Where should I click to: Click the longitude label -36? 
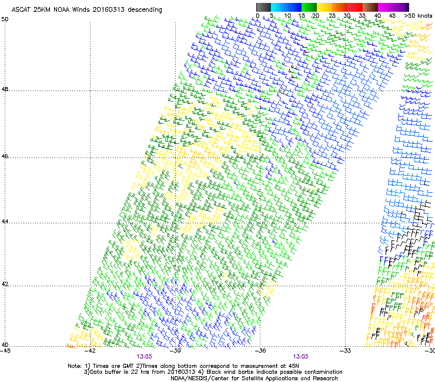pos(260,351)
